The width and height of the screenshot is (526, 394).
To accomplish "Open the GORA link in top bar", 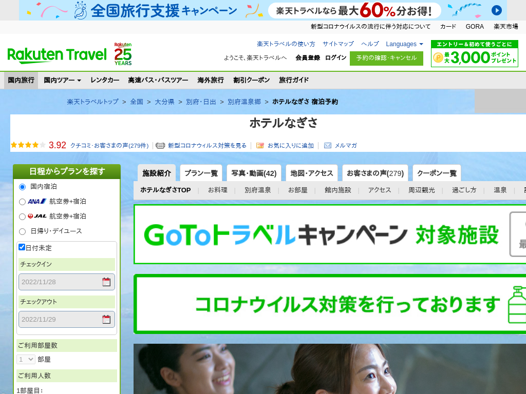I will pyautogui.click(x=475, y=27).
